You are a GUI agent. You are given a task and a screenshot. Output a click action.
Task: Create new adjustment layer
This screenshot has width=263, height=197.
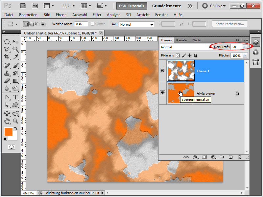213,157
